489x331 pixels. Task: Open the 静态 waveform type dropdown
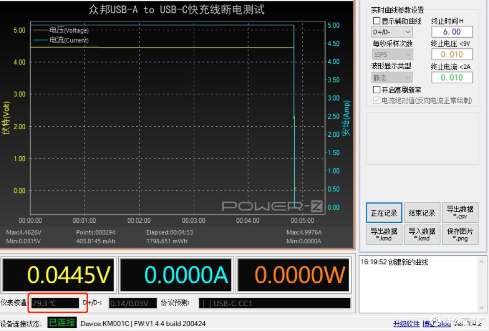[x=392, y=77]
